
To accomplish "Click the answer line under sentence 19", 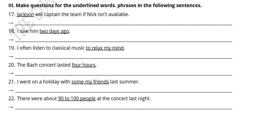I will tap(124, 58).
